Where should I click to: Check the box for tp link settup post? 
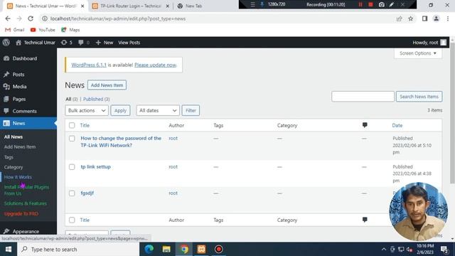tap(72, 167)
